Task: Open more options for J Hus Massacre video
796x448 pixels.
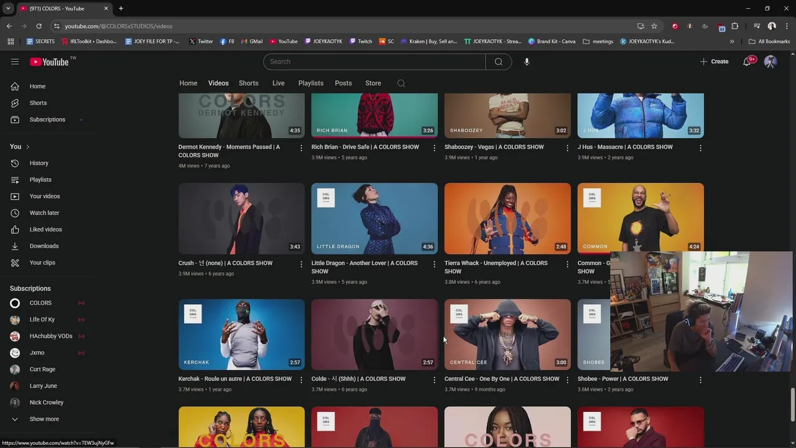Action: 700,148
